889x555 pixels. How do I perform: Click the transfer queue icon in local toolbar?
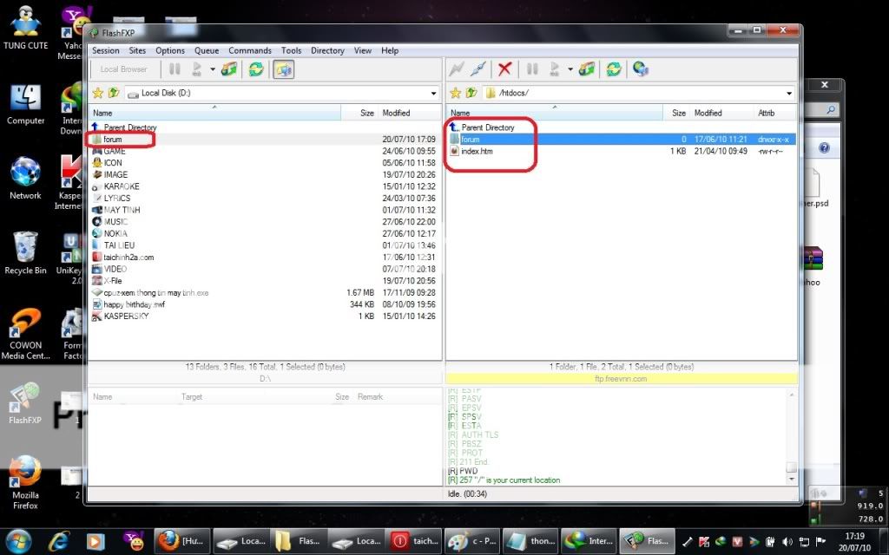pos(229,69)
